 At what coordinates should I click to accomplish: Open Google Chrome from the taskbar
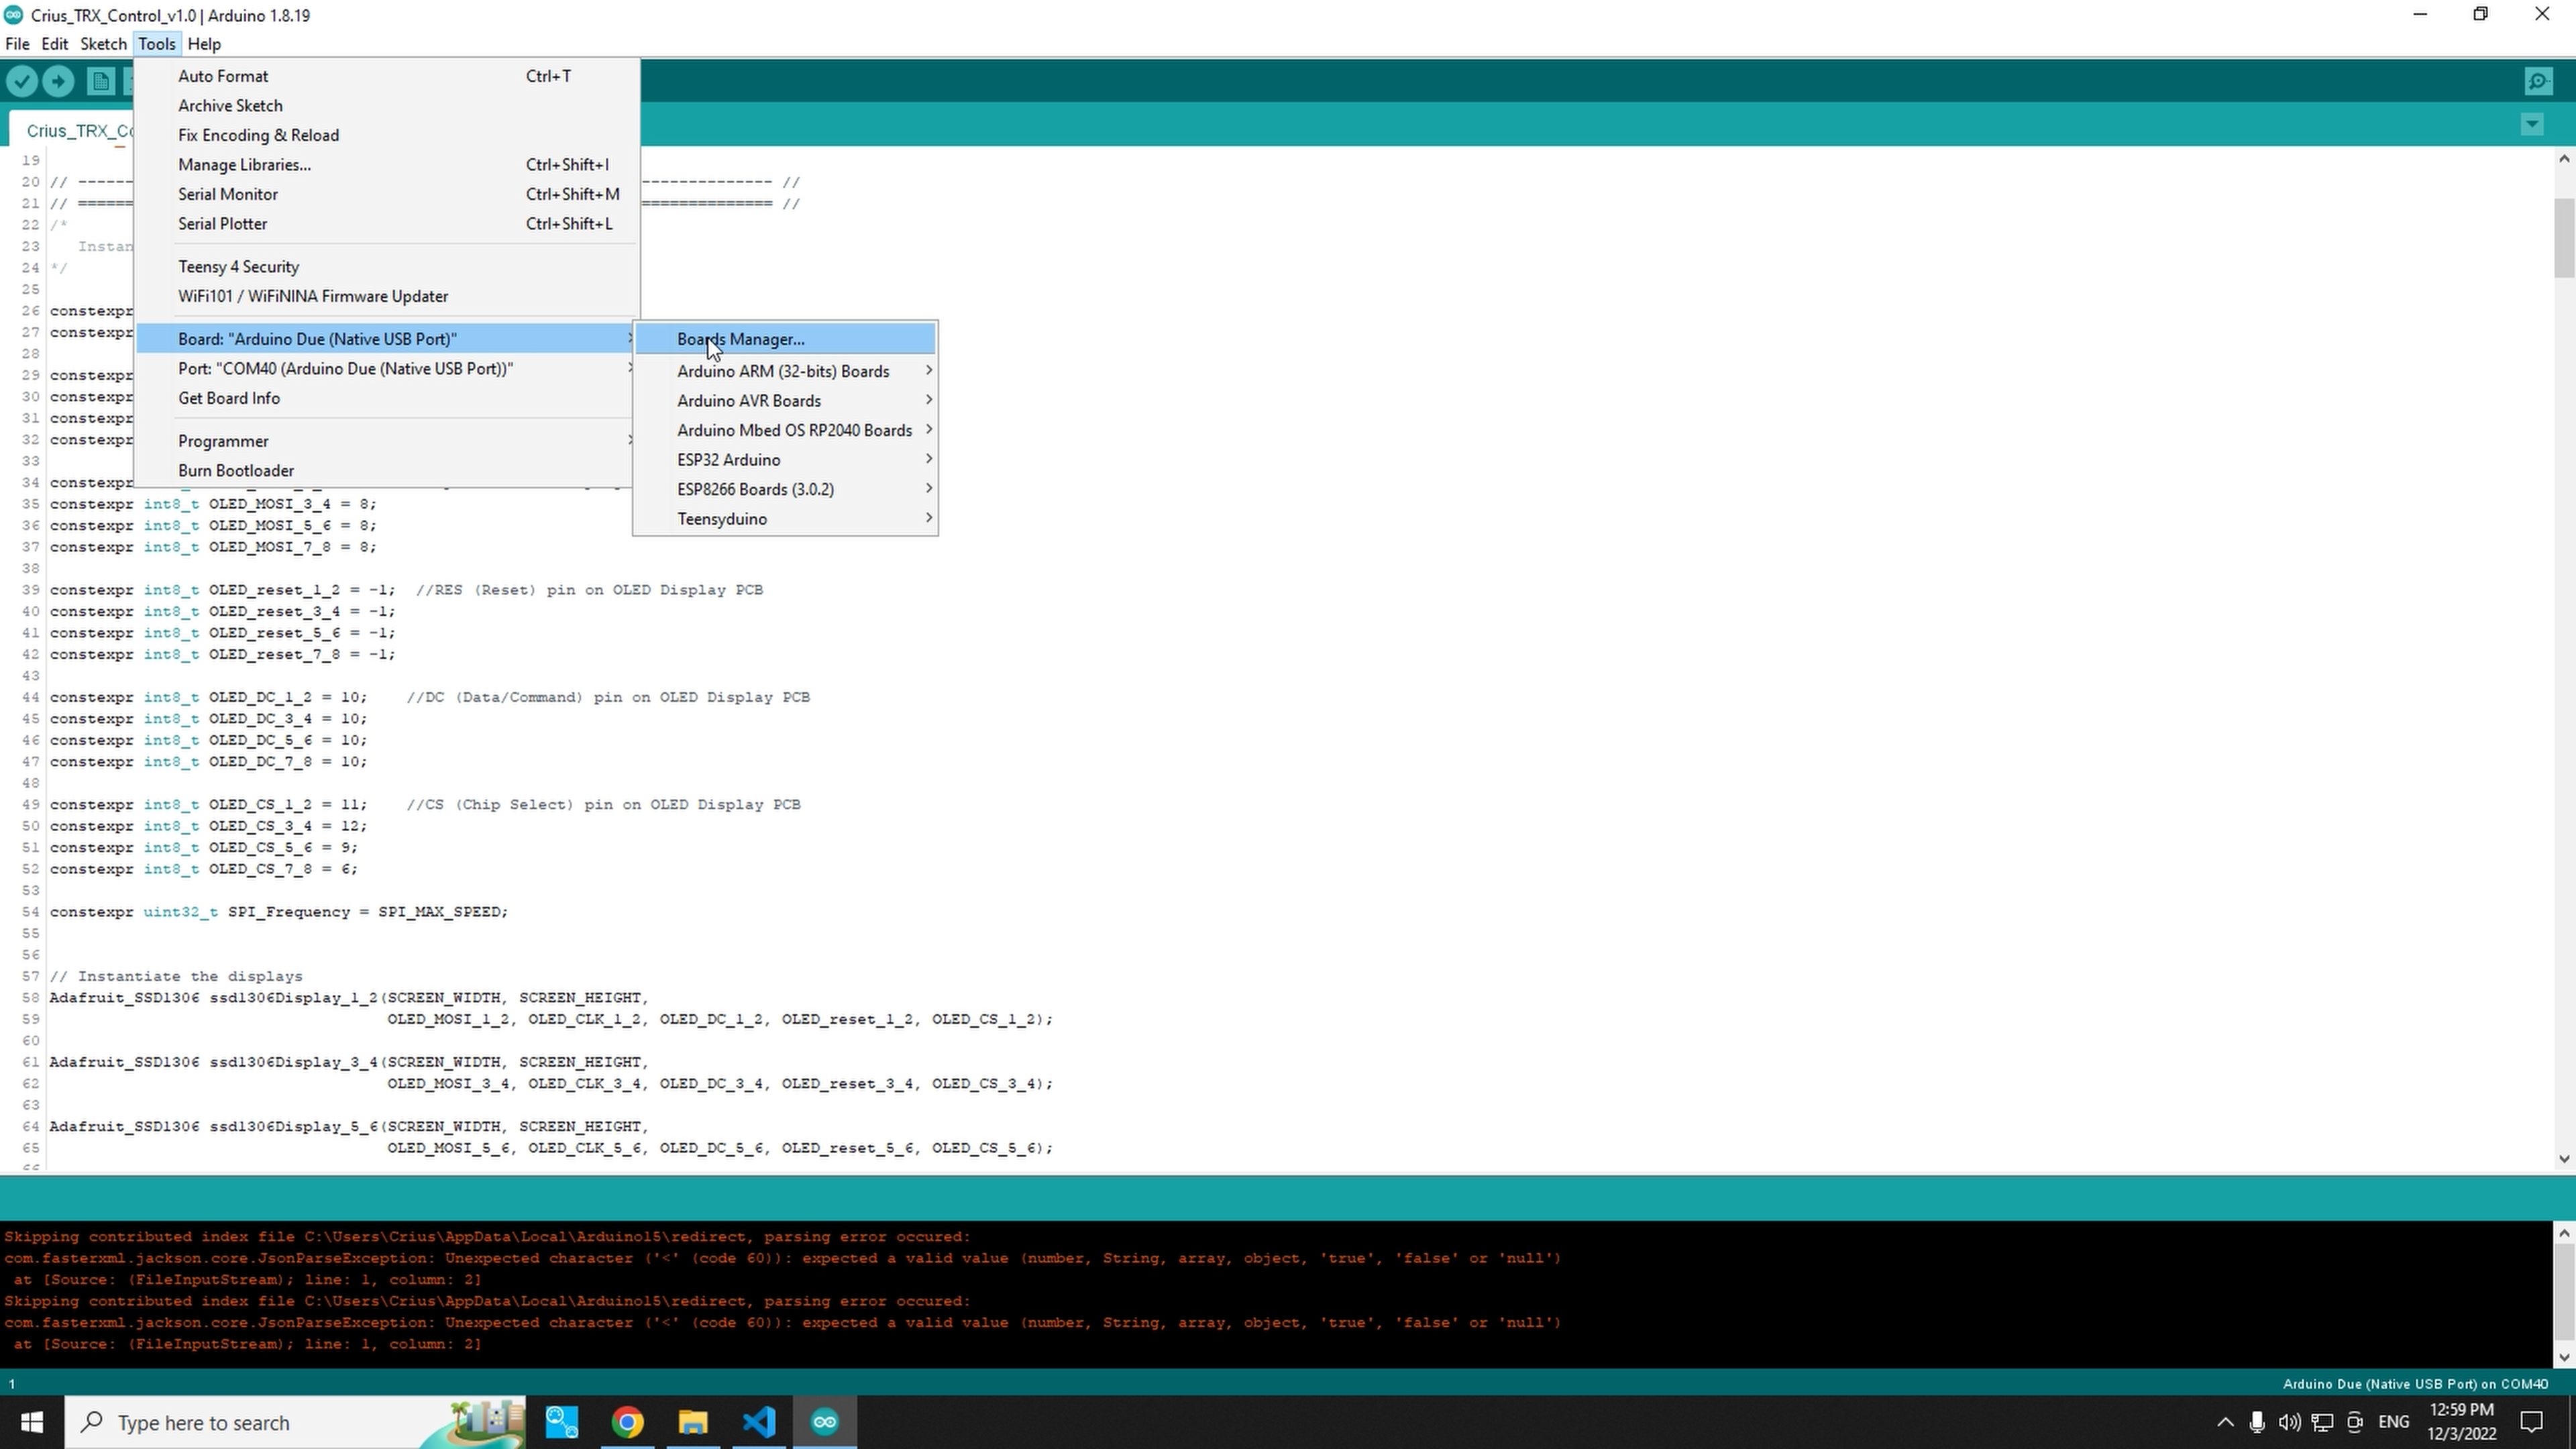627,1422
